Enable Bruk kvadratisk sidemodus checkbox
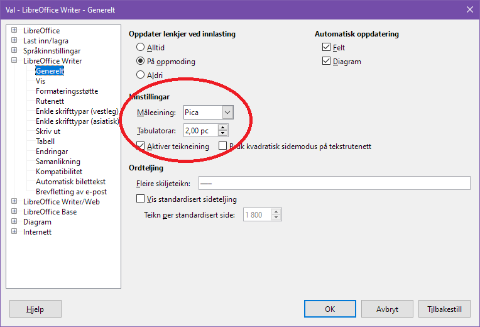The width and height of the screenshot is (480, 327). [x=222, y=146]
